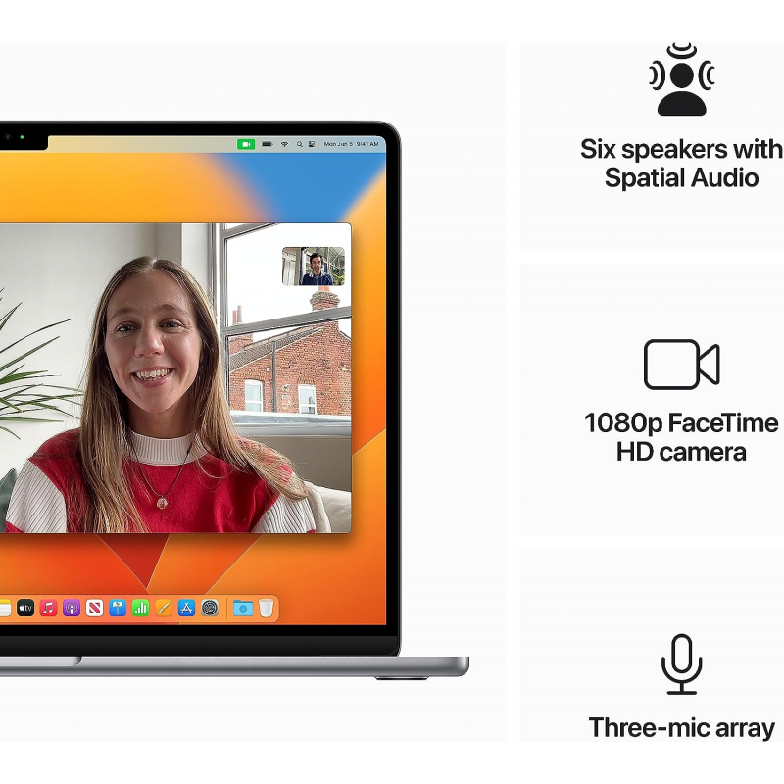Launch the Music app from the dock
Screen dimensions: 784x784
(48, 608)
